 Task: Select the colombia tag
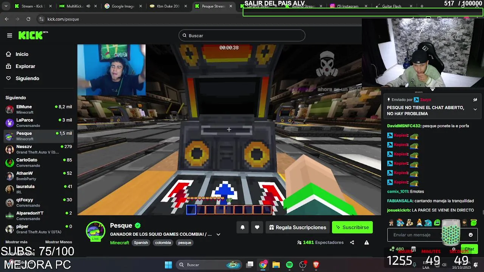[163, 243]
